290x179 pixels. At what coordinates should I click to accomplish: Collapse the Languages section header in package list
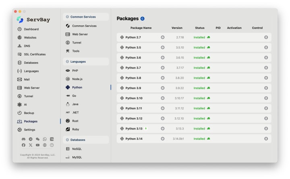pos(86,61)
